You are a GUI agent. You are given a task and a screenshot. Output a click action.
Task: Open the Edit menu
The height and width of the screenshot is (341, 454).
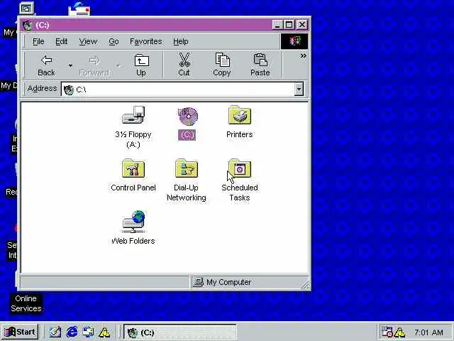pos(62,41)
